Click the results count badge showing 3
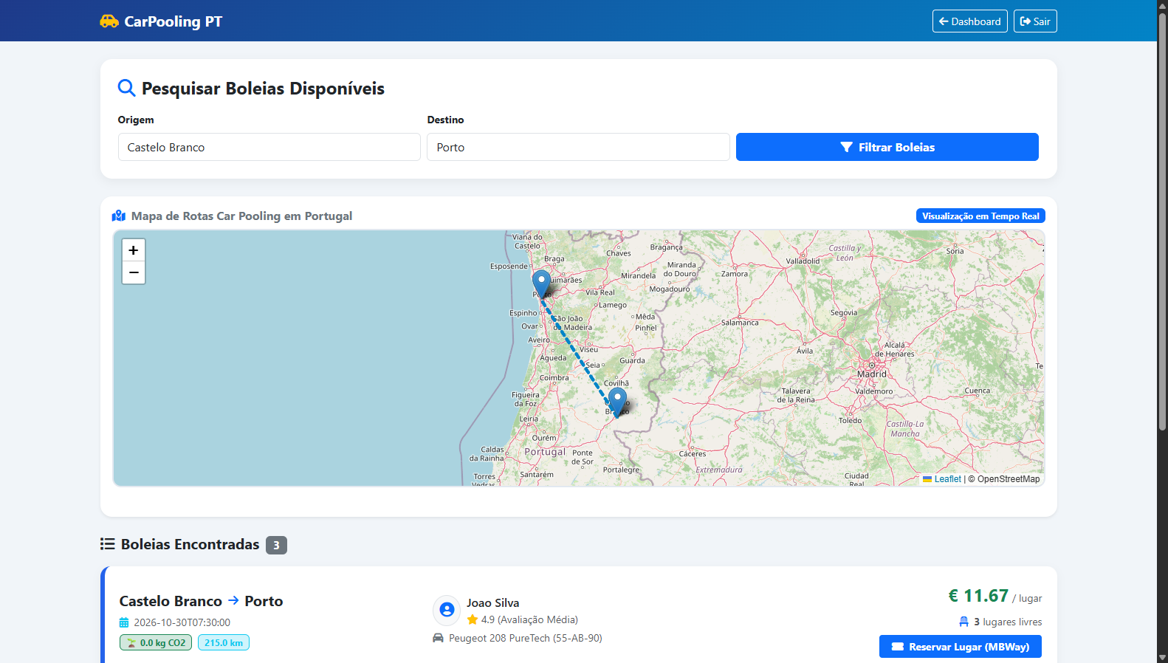 (276, 545)
